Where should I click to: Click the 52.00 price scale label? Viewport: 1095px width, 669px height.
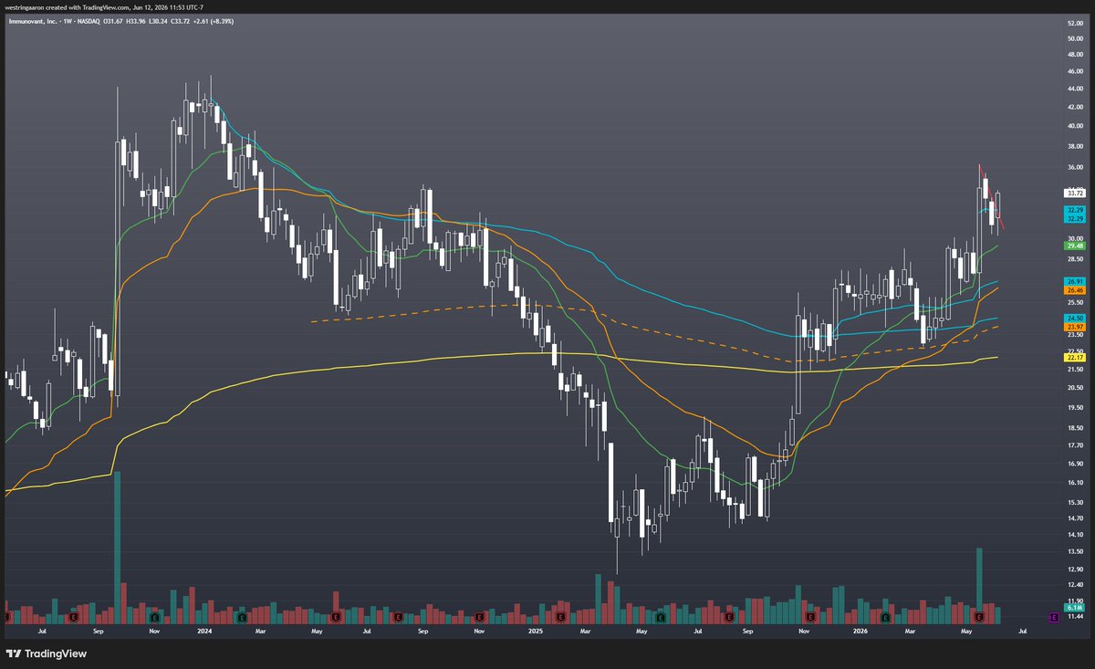pyautogui.click(x=1074, y=23)
